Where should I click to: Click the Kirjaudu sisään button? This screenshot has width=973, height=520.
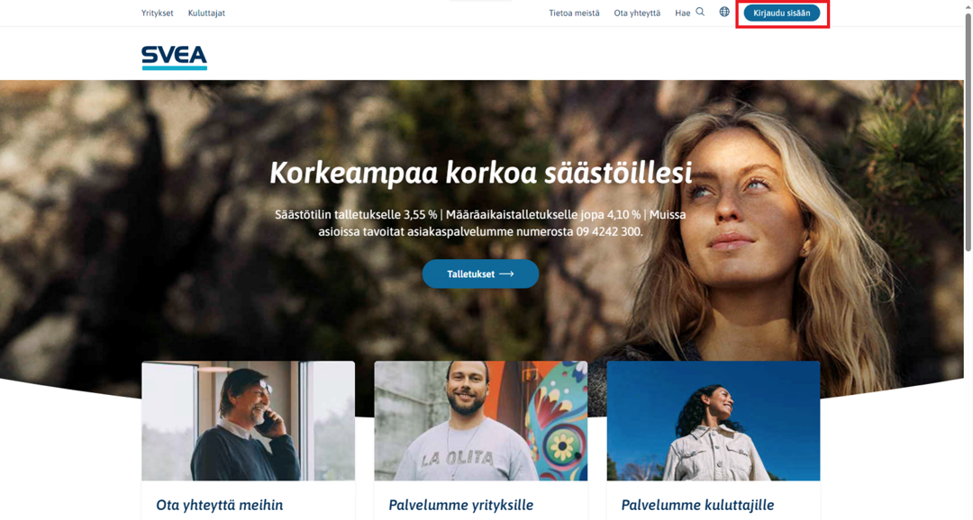click(x=782, y=13)
